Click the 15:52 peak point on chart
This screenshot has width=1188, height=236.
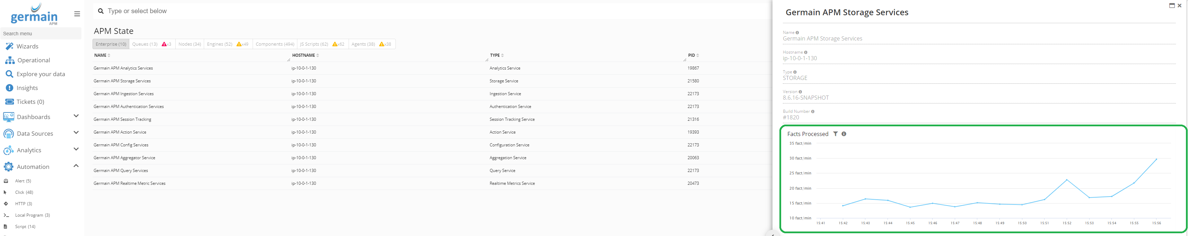pyautogui.click(x=1067, y=180)
